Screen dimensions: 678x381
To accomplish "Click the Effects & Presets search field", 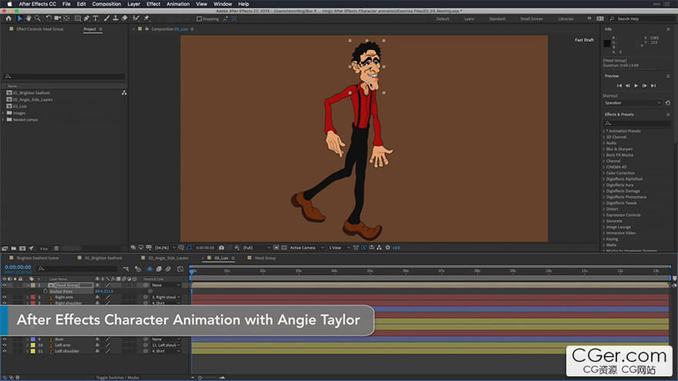I will point(637,124).
